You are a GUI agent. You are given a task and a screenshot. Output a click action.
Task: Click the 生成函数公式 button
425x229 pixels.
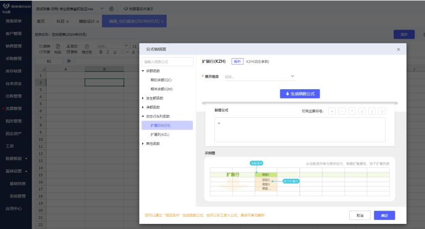(x=300, y=94)
